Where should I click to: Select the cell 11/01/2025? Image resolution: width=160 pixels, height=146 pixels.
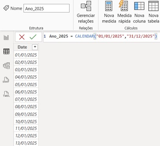click(26, 129)
